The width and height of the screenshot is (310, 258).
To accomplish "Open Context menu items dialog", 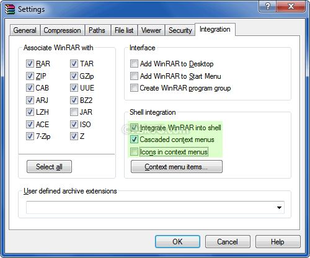I will (x=177, y=166).
